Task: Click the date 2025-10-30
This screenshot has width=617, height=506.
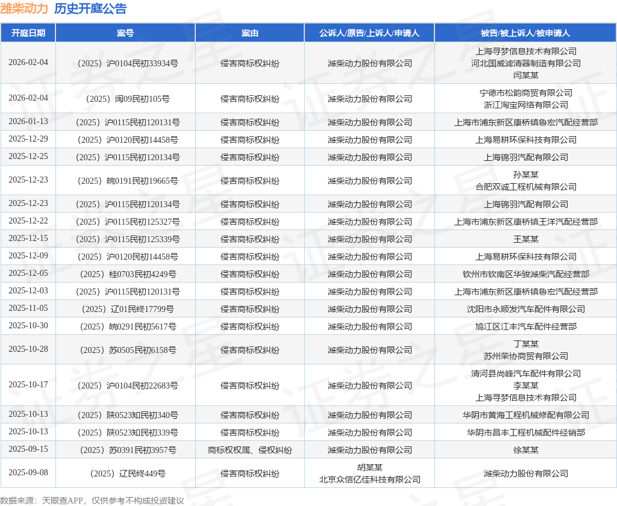Action: pos(28,326)
